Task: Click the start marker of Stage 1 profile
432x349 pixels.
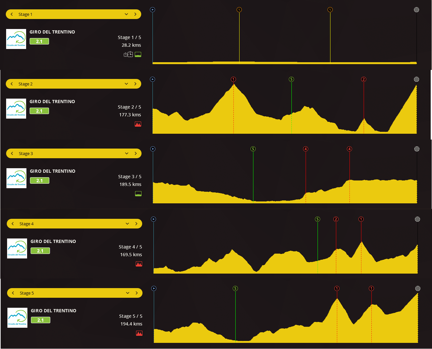Action: click(153, 10)
